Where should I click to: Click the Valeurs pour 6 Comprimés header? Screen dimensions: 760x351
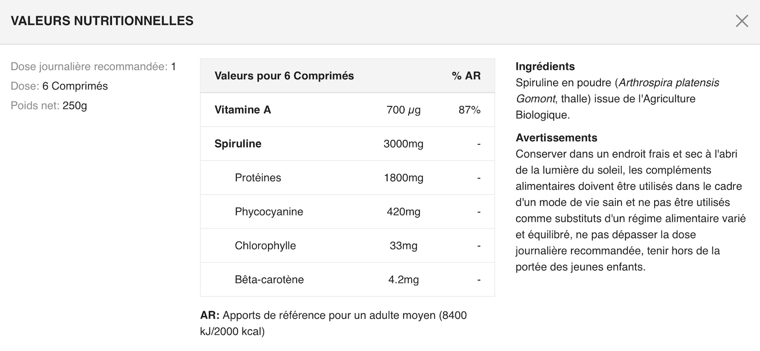coord(284,76)
